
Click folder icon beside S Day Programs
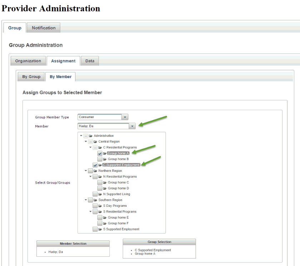pos(100,206)
